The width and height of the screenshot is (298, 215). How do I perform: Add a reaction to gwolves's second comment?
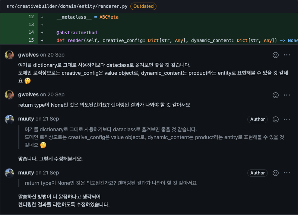click(275, 95)
